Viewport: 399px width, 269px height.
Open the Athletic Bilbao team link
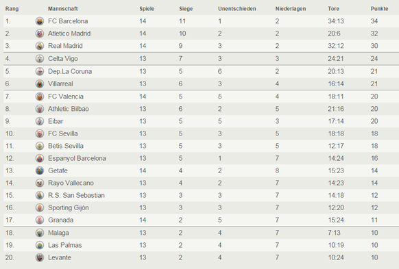click(x=69, y=109)
